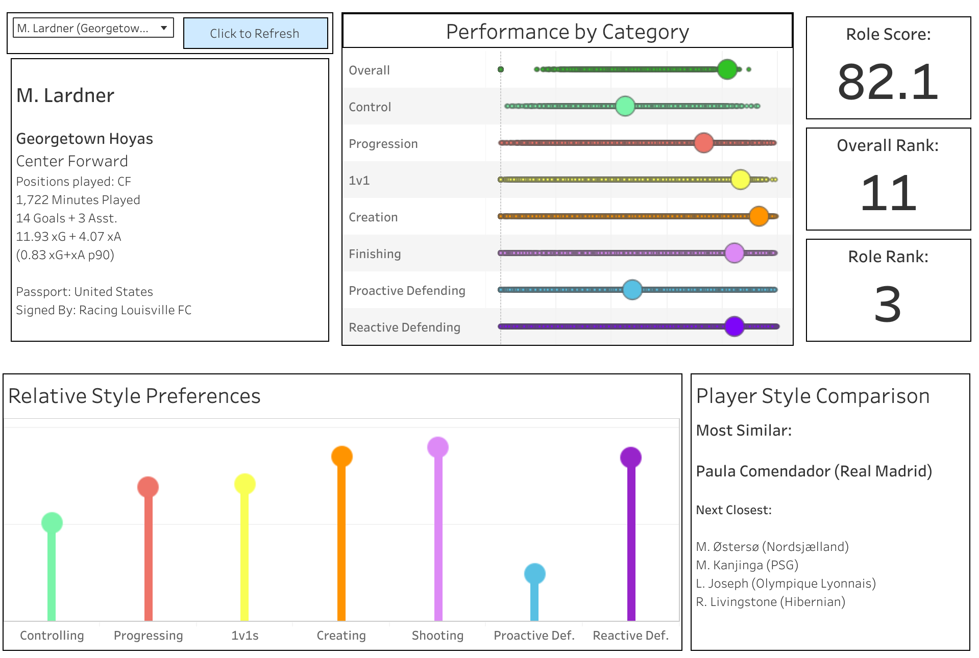Click the yellow 1v1 highlighted marker
979x658 pixels.
point(740,180)
